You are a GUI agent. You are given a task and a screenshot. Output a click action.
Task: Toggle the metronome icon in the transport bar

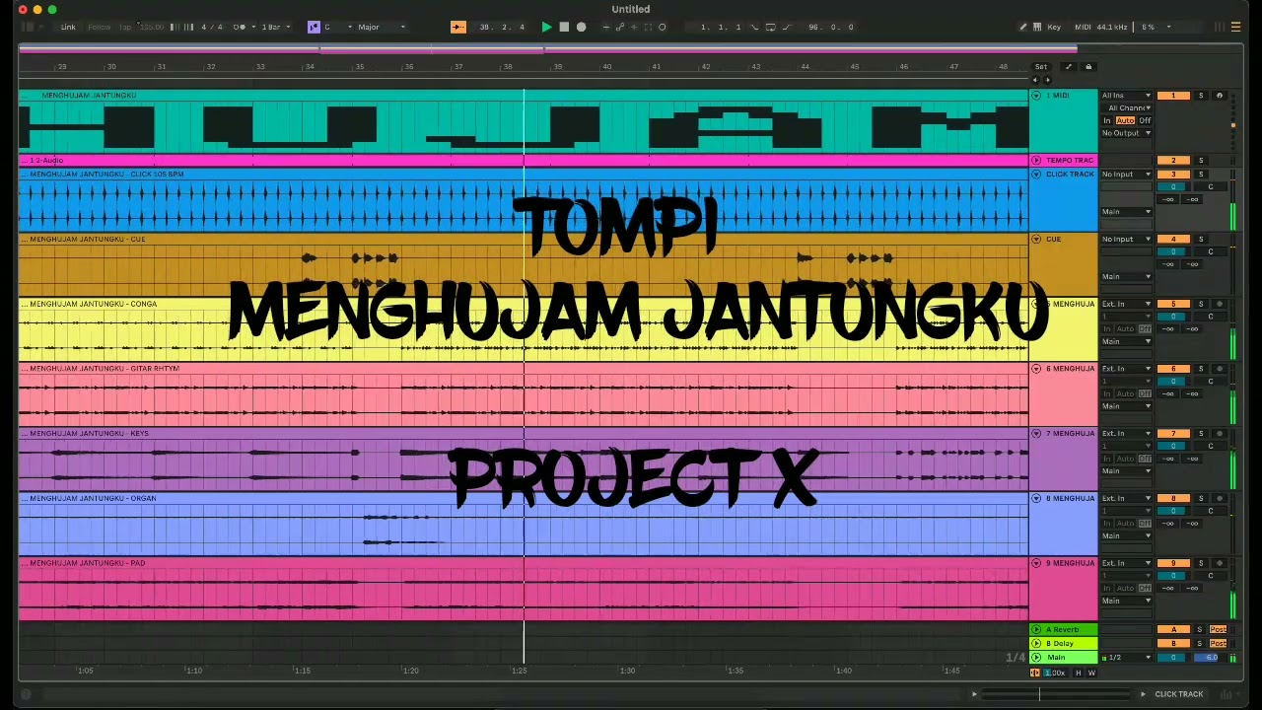pos(240,27)
